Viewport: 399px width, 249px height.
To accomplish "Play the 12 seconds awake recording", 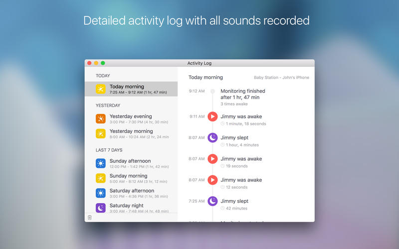I will pyautogui.click(x=212, y=180).
